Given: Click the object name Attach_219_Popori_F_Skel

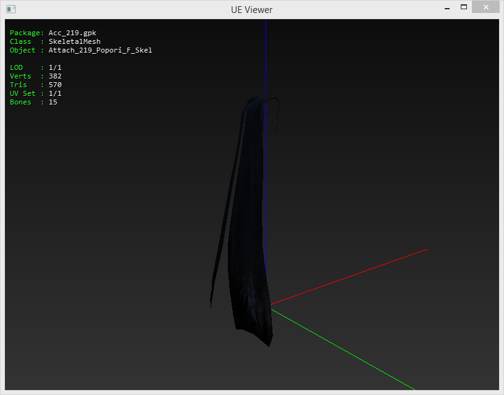Looking at the screenshot, I should click(x=100, y=50).
